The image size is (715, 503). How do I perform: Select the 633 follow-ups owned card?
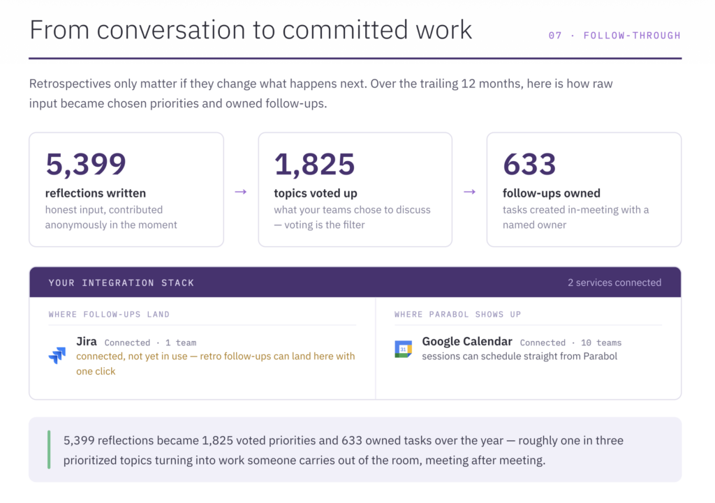(584, 190)
